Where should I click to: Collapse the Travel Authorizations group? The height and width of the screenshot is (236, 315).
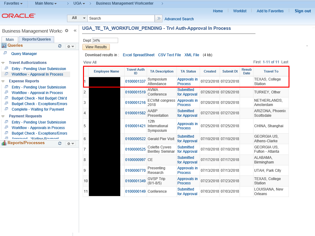(x=3, y=63)
